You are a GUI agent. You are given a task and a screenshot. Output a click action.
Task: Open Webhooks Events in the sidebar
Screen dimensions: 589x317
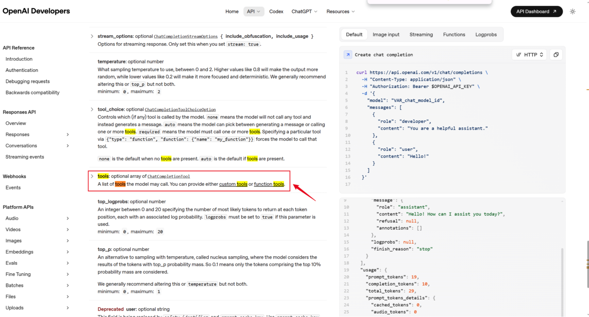13,187
